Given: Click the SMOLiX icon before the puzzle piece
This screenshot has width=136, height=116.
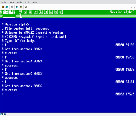Looking at the screenshot, I should (x=56, y=12).
